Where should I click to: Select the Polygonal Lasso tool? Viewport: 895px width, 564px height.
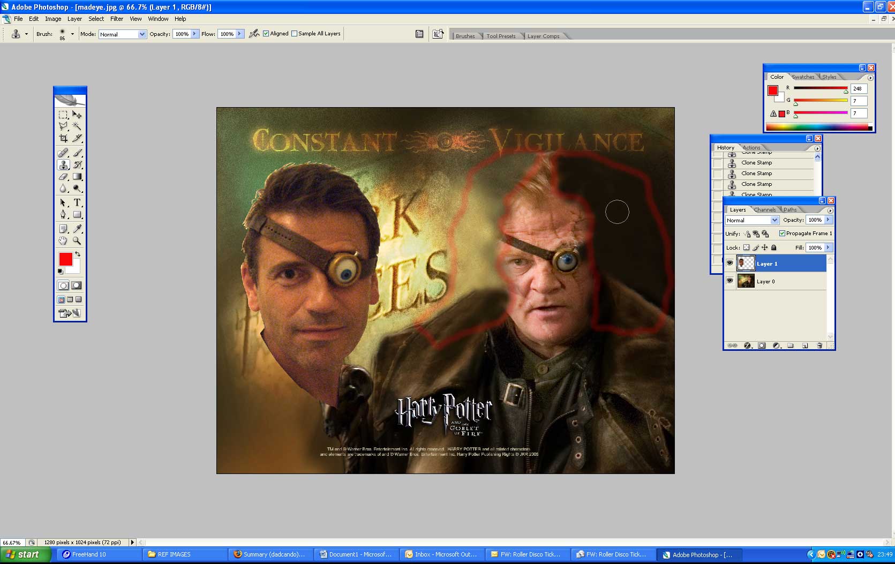(63, 126)
